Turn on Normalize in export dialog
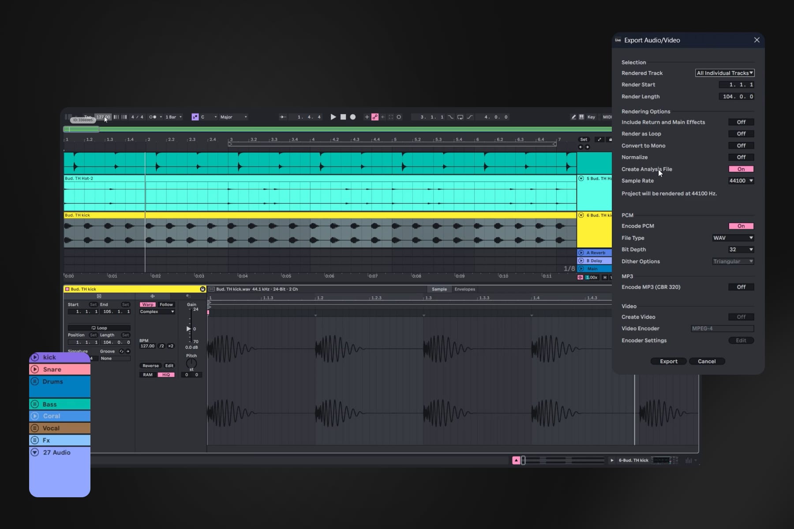Viewport: 794px width, 529px height. coord(741,157)
